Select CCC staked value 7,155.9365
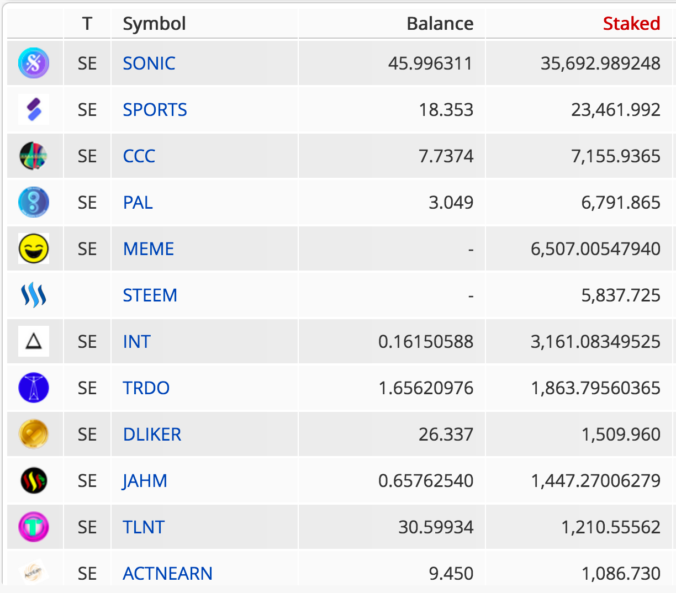676x593 pixels. pos(615,156)
